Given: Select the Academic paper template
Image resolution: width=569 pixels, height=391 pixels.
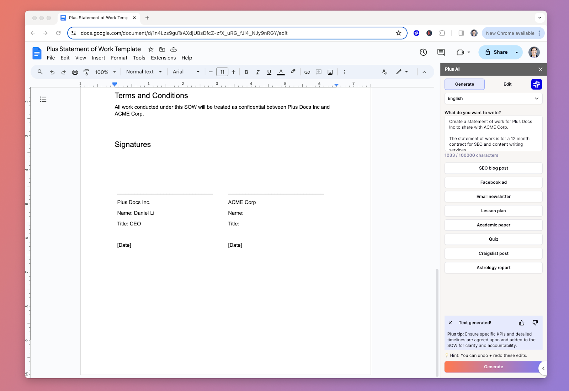Looking at the screenshot, I should point(494,225).
